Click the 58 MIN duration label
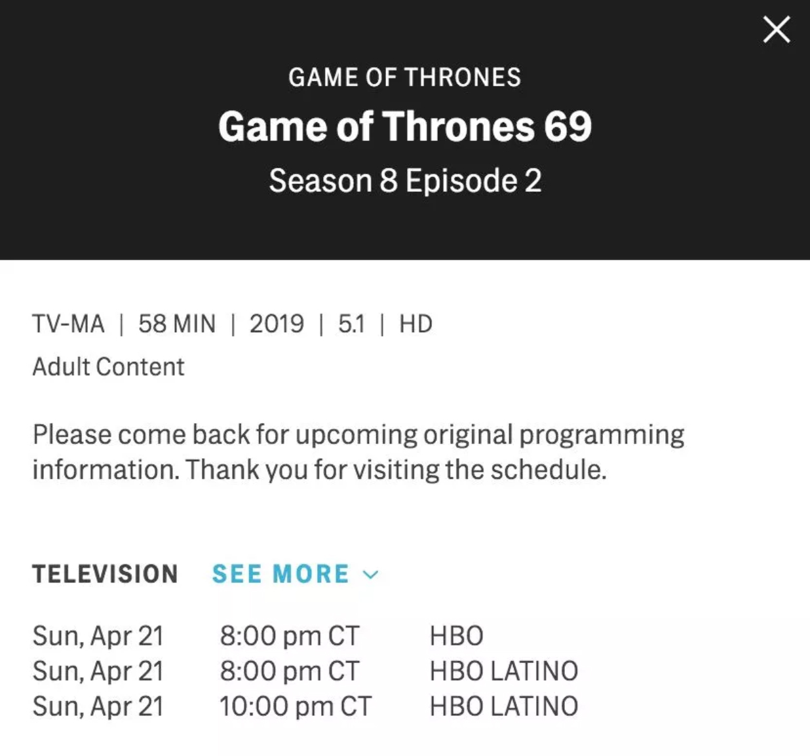This screenshot has height=756, width=810. 176,324
